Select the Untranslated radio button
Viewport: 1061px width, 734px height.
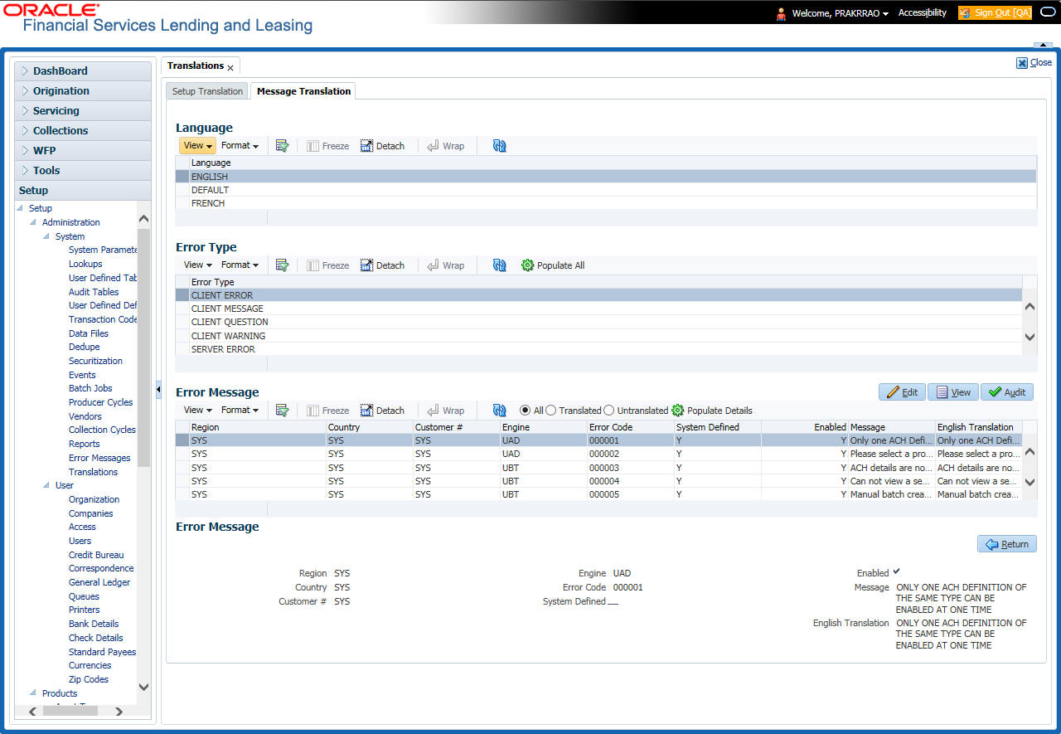(609, 411)
